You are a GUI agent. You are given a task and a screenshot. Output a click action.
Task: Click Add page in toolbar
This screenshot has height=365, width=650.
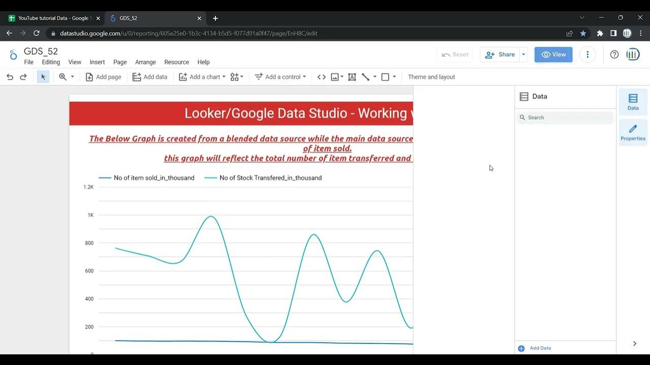coord(103,77)
